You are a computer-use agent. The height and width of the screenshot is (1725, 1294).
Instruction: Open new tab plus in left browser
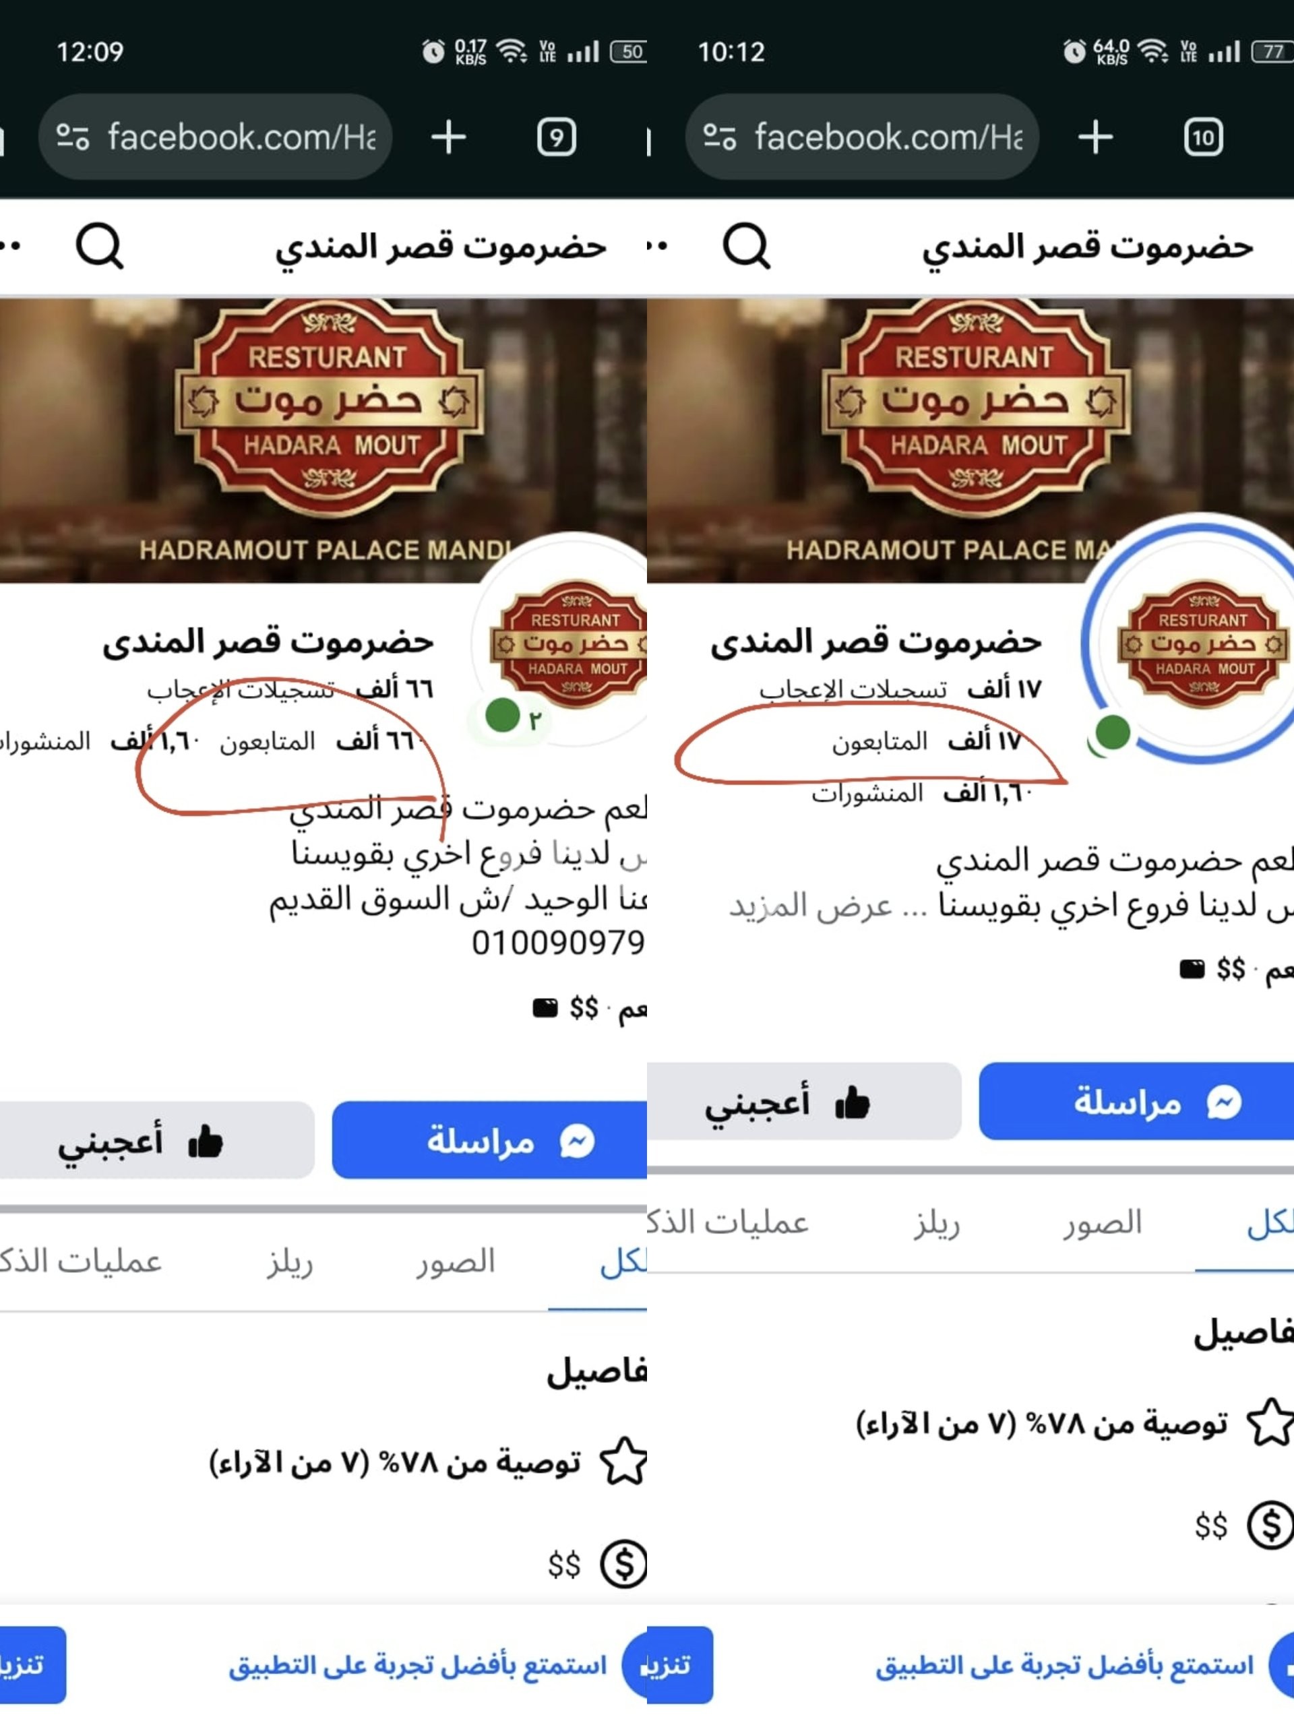point(448,137)
